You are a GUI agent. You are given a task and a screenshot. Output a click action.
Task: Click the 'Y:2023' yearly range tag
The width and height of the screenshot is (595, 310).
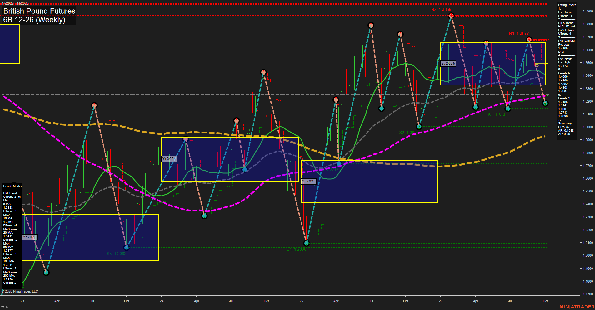click(30, 237)
